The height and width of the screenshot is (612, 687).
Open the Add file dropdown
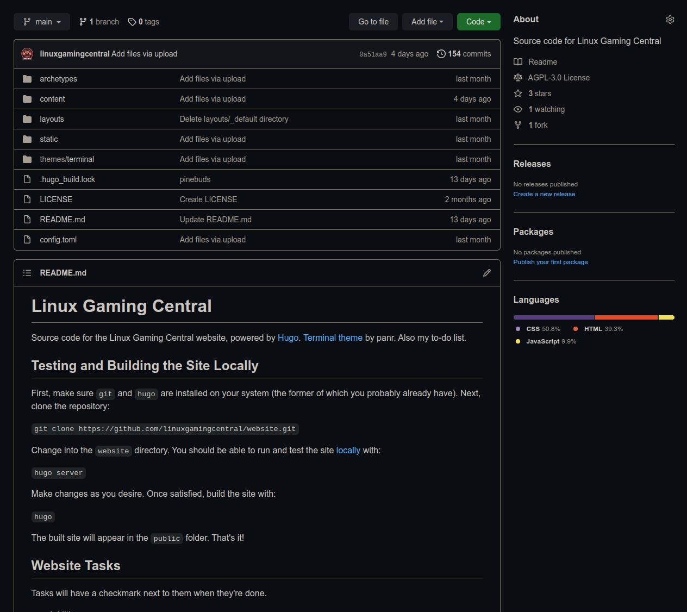pos(427,22)
